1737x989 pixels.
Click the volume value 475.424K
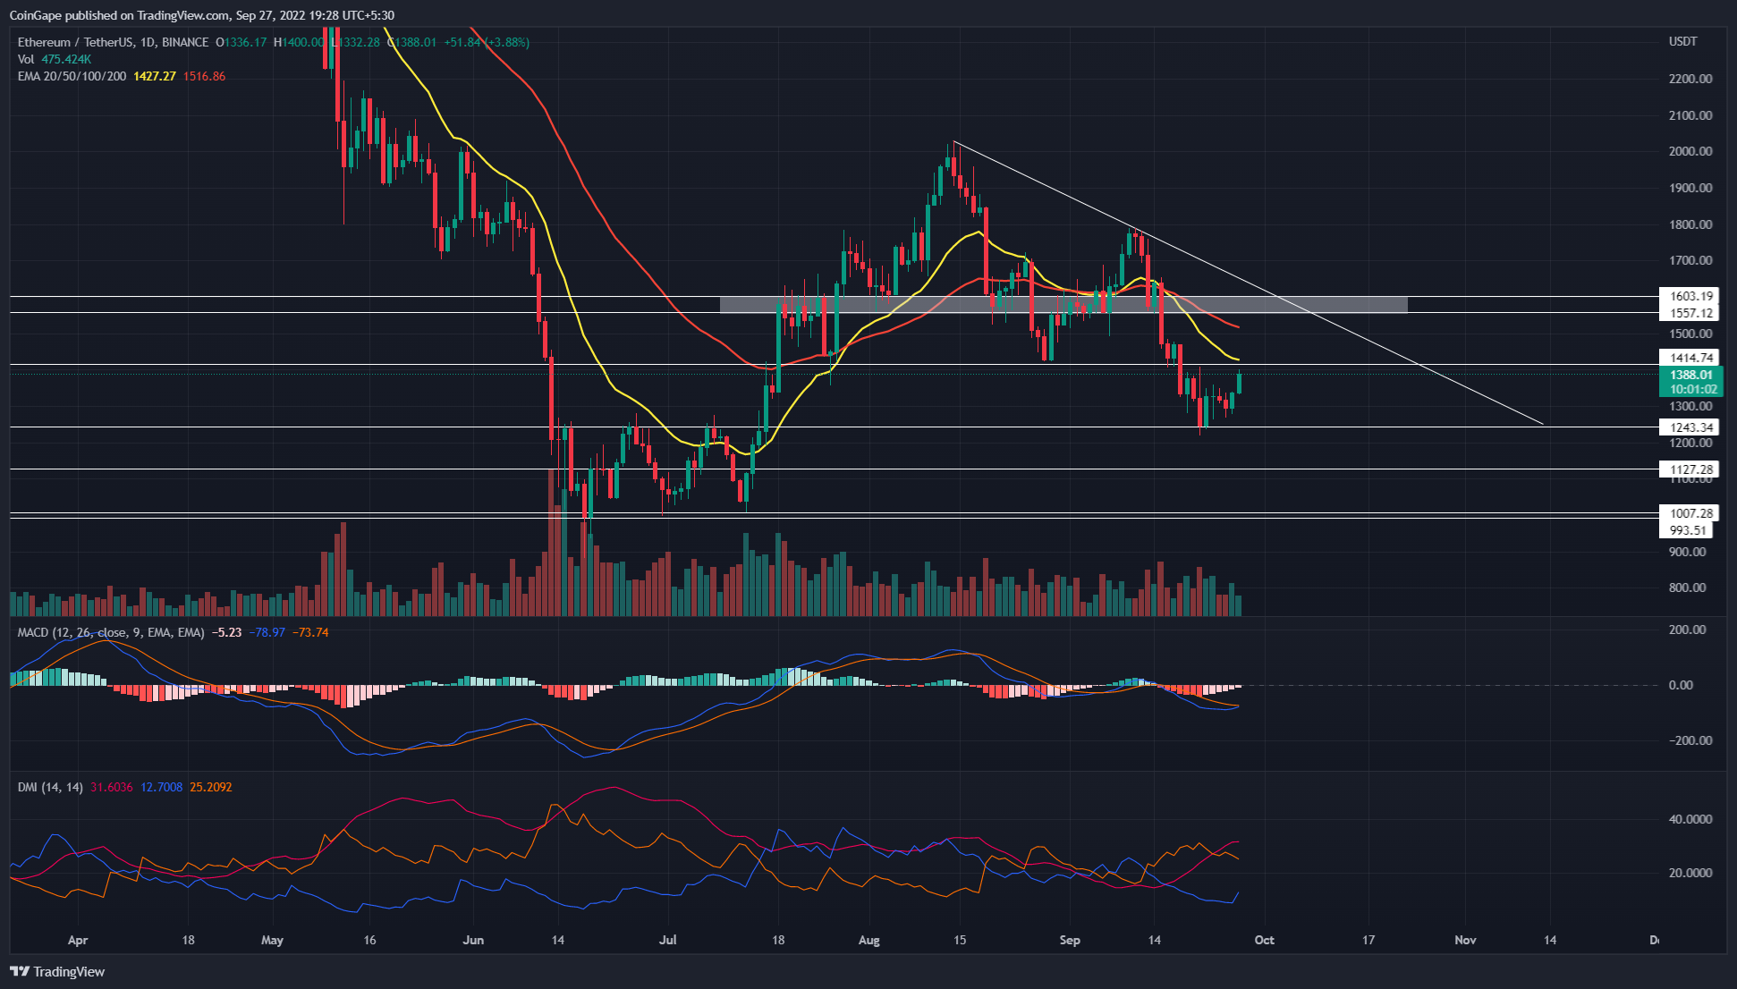[66, 59]
